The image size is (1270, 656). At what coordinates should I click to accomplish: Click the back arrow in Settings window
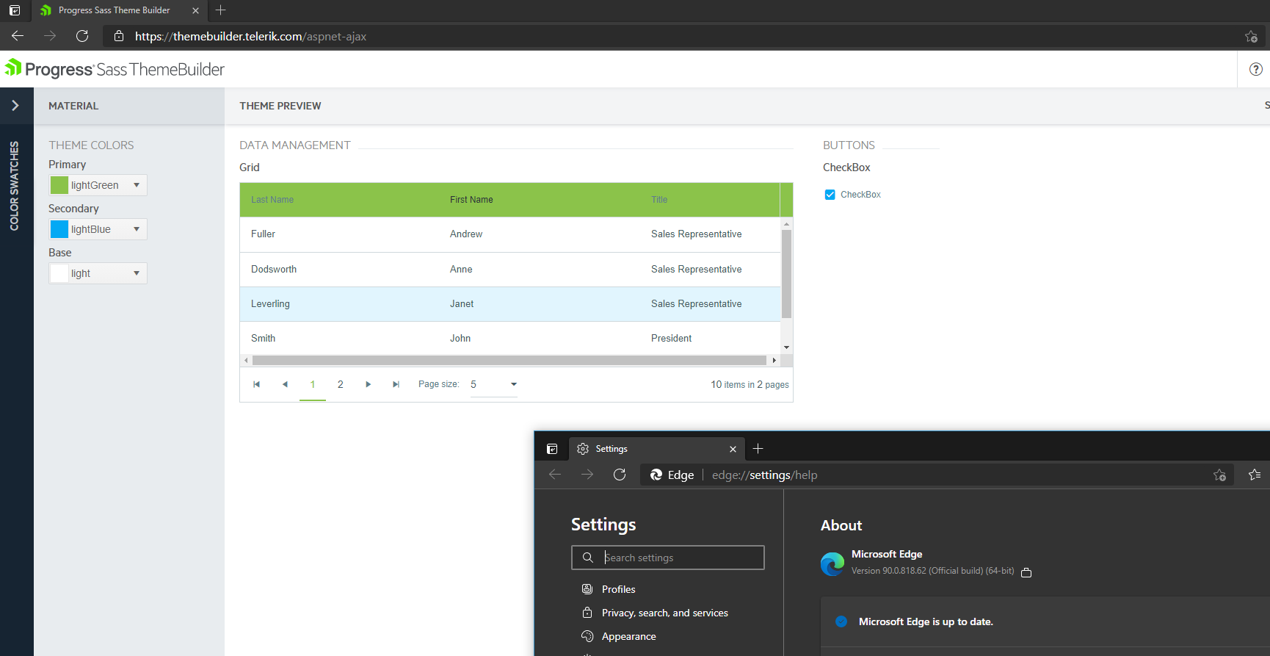[555, 475]
